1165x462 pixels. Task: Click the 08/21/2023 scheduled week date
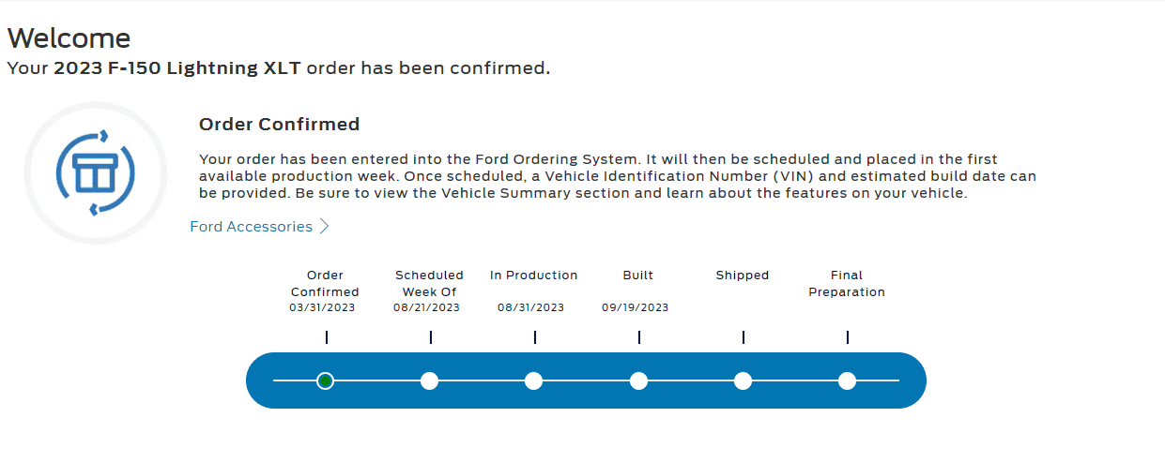[426, 307]
